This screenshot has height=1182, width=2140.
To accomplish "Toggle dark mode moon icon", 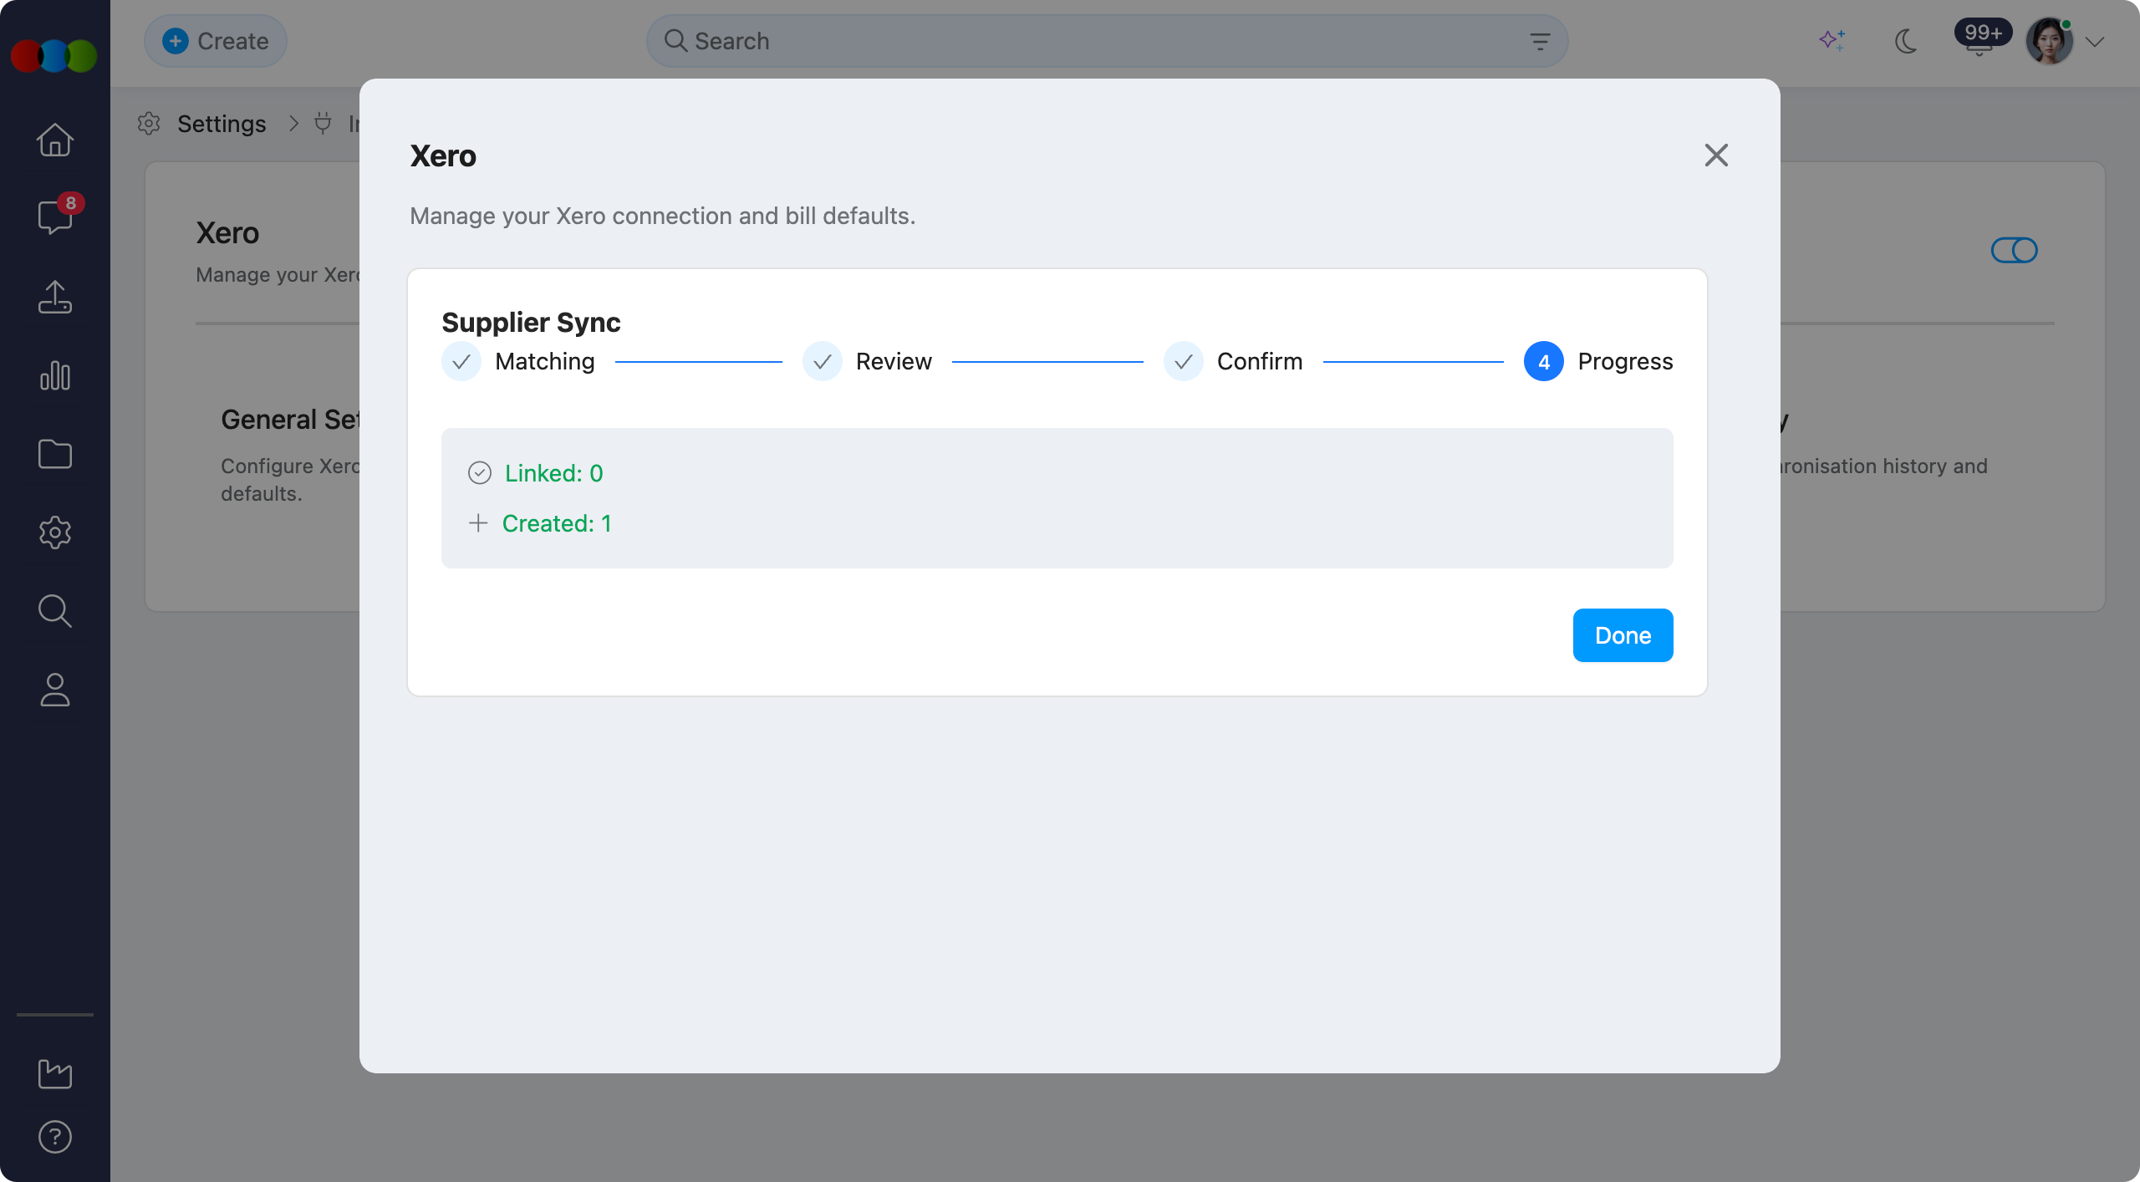I will pyautogui.click(x=1906, y=41).
